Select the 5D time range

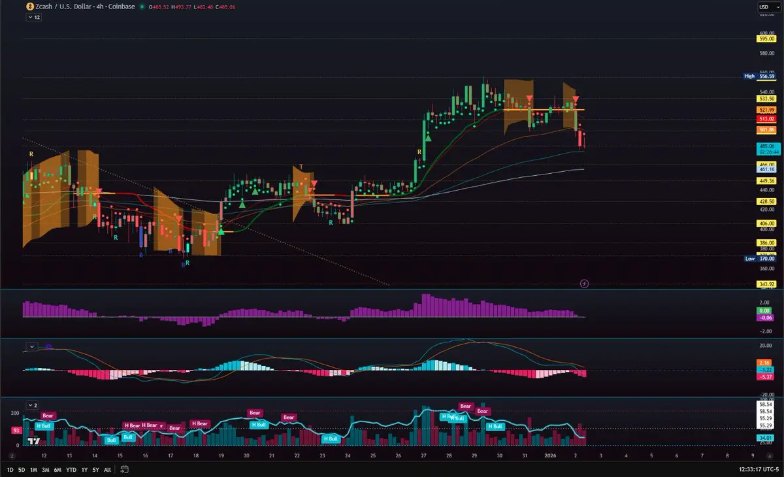point(22,469)
